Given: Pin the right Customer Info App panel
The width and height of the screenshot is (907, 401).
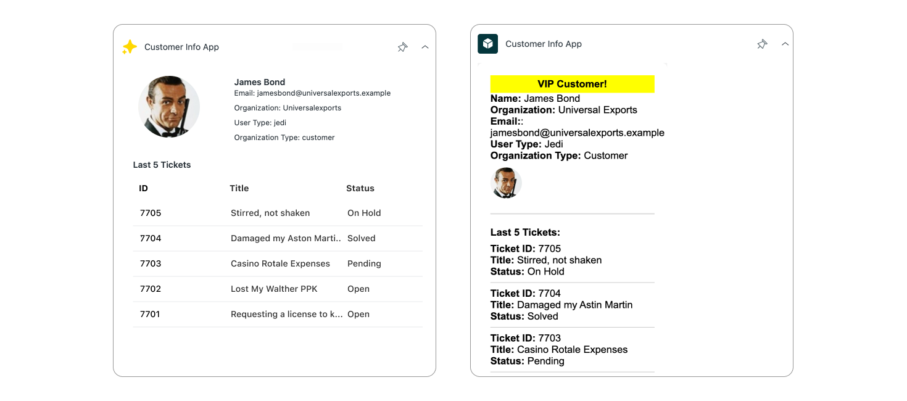Looking at the screenshot, I should (763, 44).
